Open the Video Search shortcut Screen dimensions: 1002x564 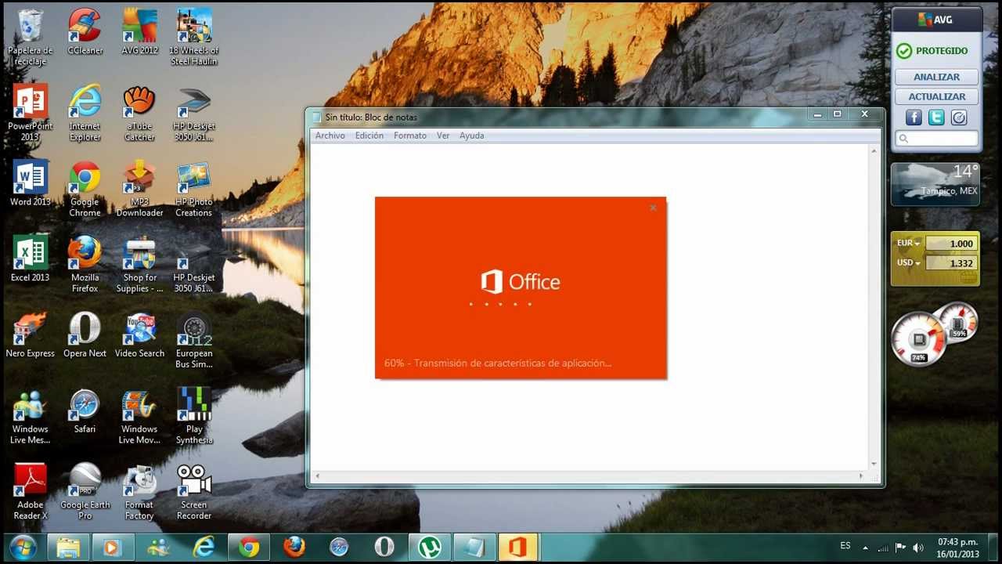(x=139, y=334)
